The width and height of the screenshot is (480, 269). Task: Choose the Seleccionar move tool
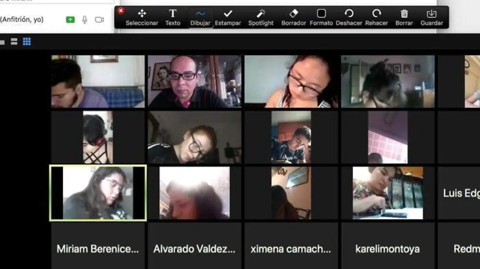tap(142, 17)
